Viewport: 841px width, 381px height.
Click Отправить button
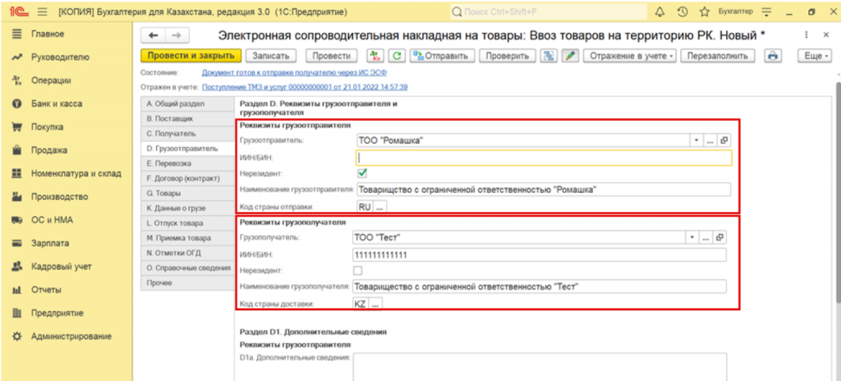click(x=443, y=55)
